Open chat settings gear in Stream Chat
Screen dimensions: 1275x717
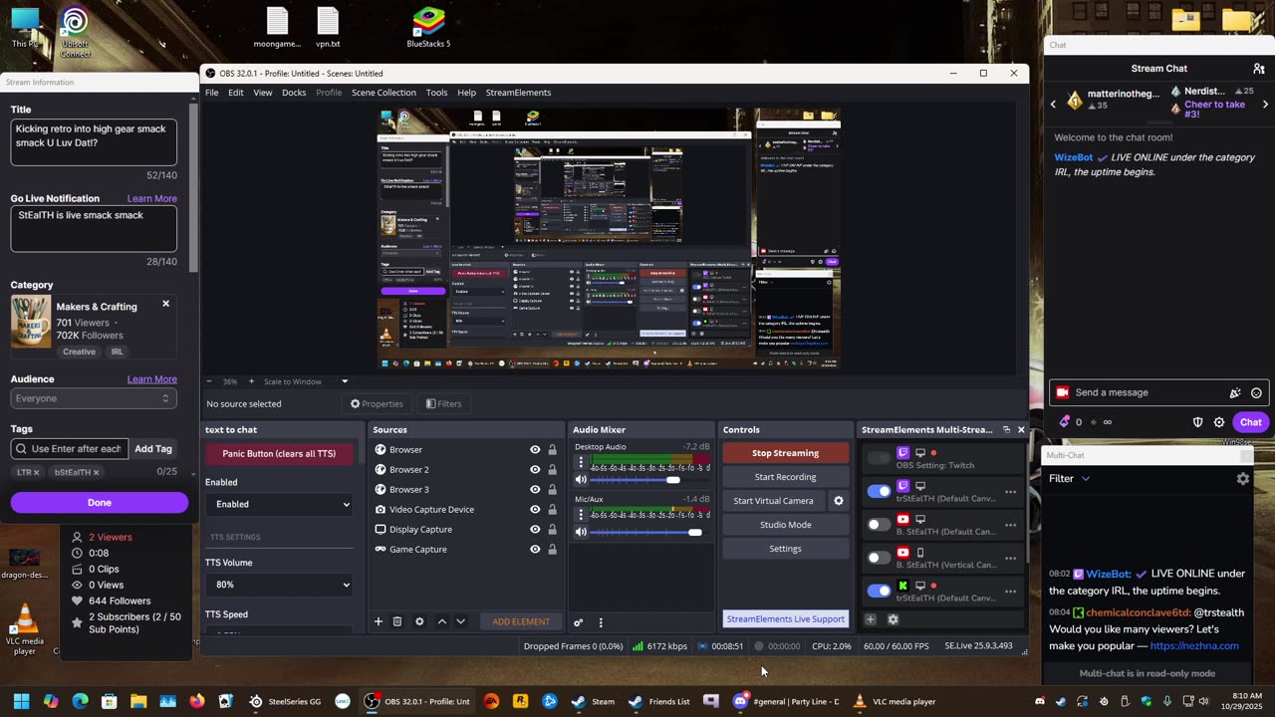[x=1219, y=422]
